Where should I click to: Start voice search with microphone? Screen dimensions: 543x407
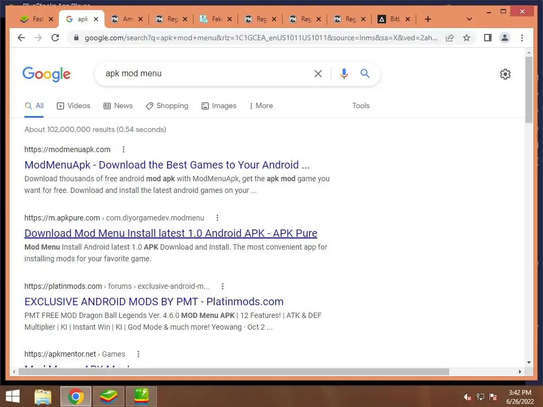pos(344,74)
